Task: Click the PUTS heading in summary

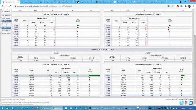Action: coord(148,53)
